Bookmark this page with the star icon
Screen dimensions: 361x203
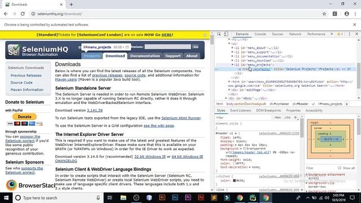324,14
